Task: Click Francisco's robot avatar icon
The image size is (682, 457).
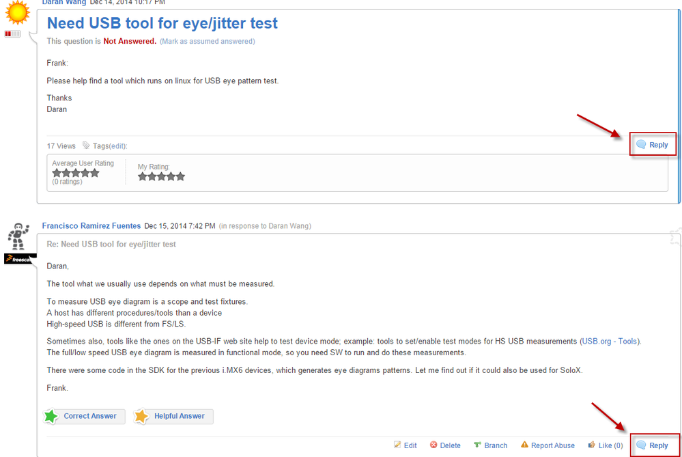Action: coord(18,239)
